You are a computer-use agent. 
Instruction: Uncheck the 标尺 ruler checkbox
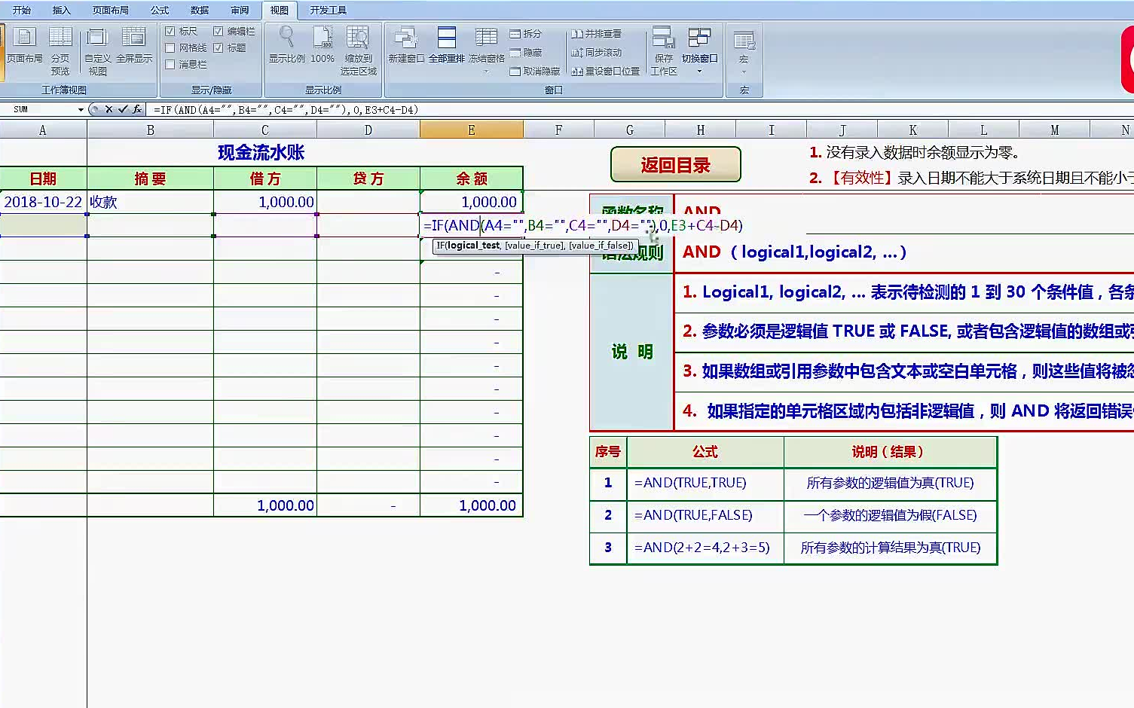tap(172, 31)
